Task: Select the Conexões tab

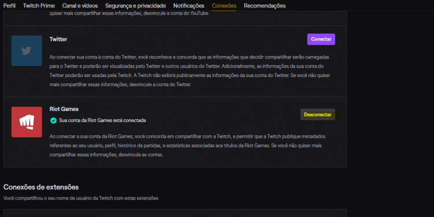Action: tap(224, 6)
